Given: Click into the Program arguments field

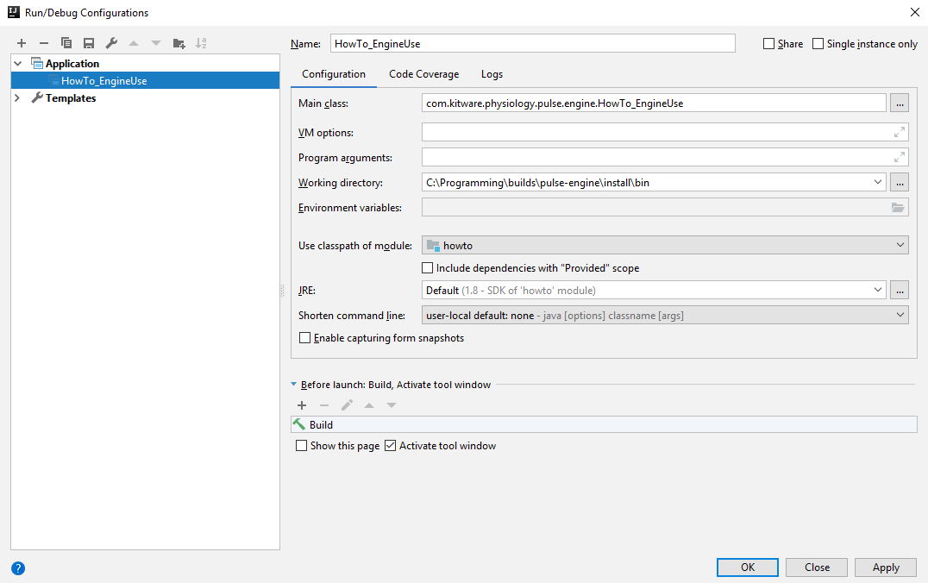Looking at the screenshot, I should click(x=655, y=158).
